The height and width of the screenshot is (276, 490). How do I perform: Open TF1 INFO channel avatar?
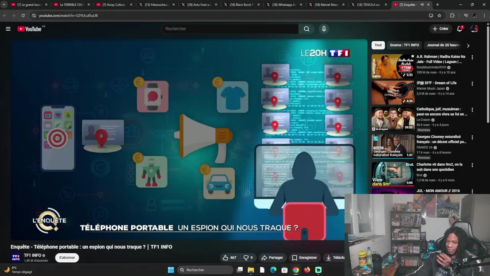[x=16, y=258]
